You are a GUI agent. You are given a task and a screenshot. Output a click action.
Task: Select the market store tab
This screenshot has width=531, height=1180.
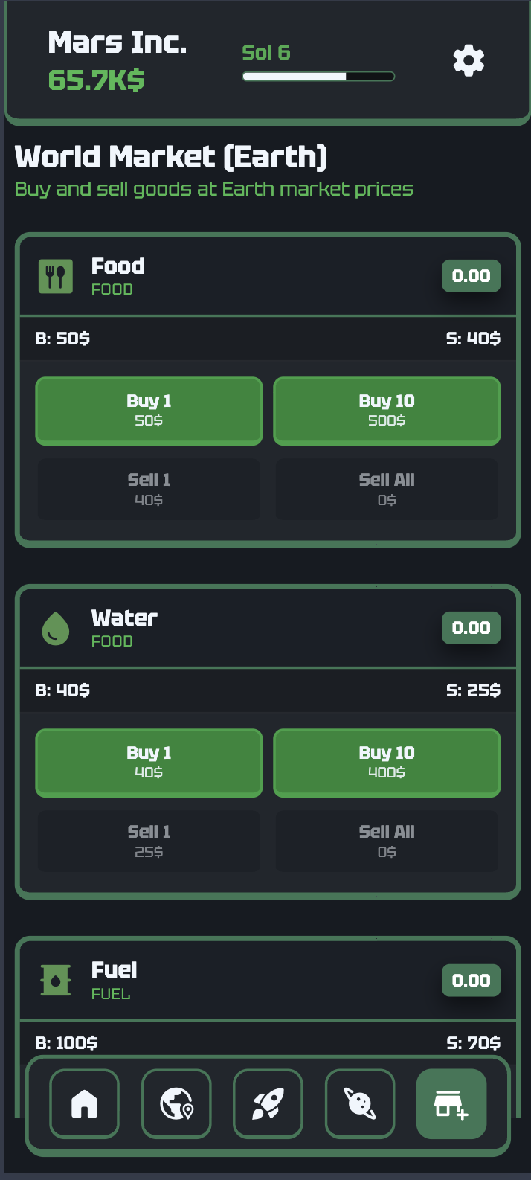[451, 1103]
